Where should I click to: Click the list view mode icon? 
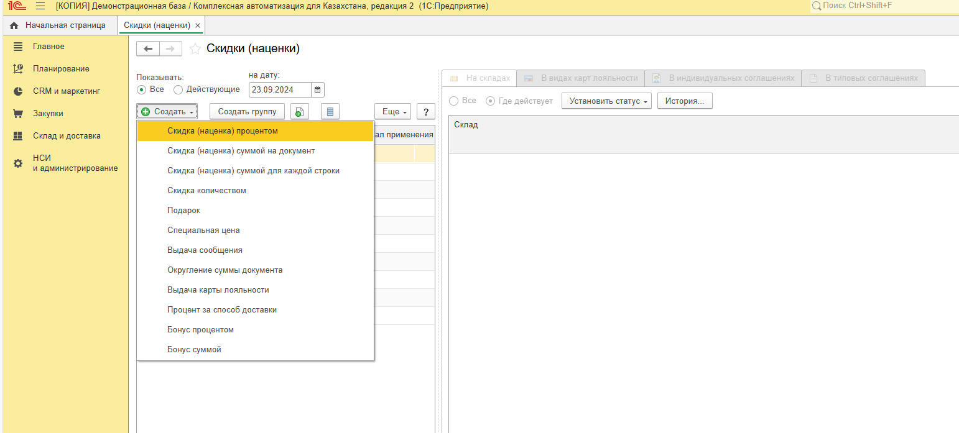[x=330, y=112]
